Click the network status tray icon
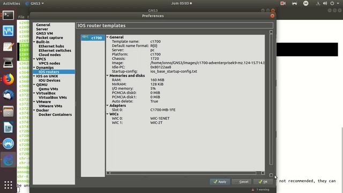Image resolution: width=343 pixels, height=193 pixels. pyautogui.click(x=318, y=3)
